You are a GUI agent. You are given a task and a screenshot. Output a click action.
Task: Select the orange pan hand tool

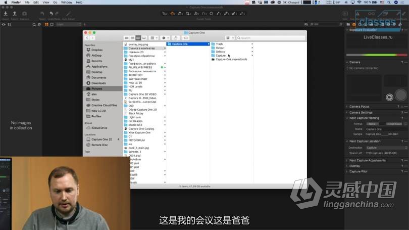173,14
